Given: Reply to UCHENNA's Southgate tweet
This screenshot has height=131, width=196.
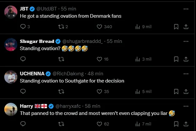Looking at the screenshot, I should point(23,92).
